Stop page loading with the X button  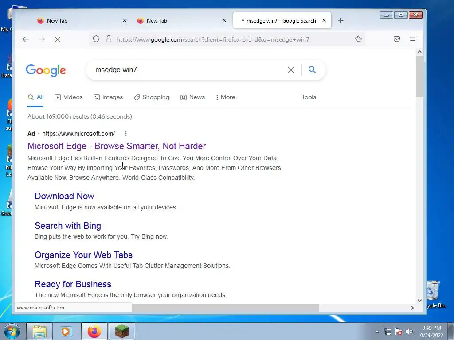(x=58, y=39)
